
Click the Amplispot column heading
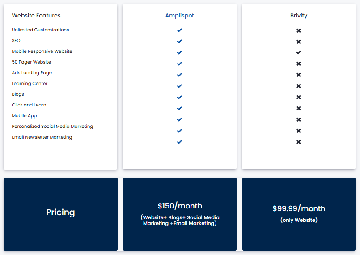tap(179, 16)
